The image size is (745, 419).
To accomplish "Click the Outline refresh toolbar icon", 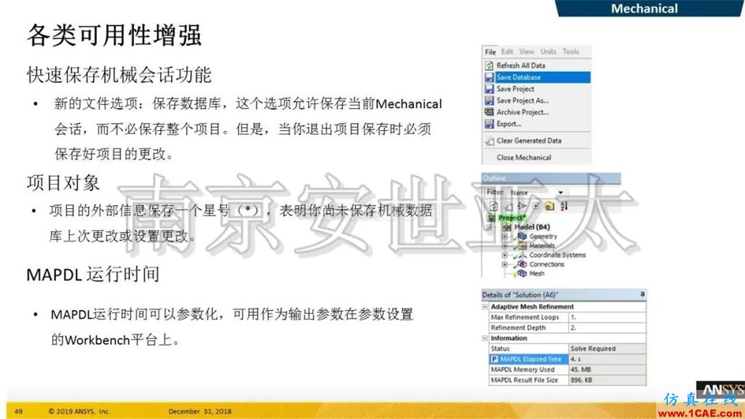I will click(x=494, y=206).
